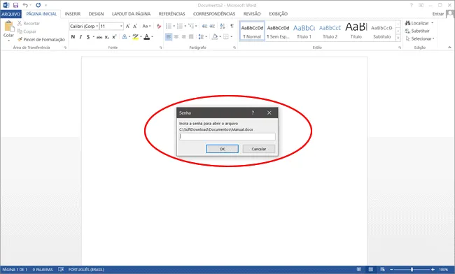Image resolution: width=455 pixels, height=274 pixels.
Task: Toggle superscript x² formatting
Action: click(114, 37)
